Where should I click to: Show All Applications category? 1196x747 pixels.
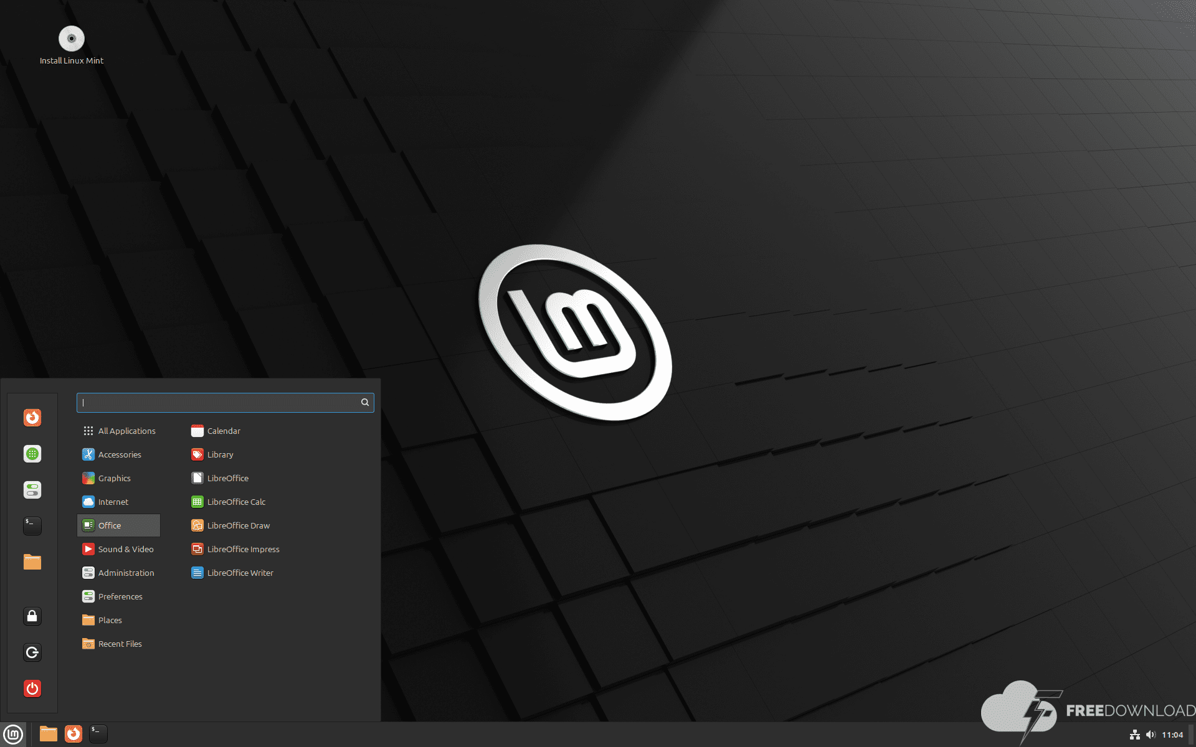coord(126,431)
